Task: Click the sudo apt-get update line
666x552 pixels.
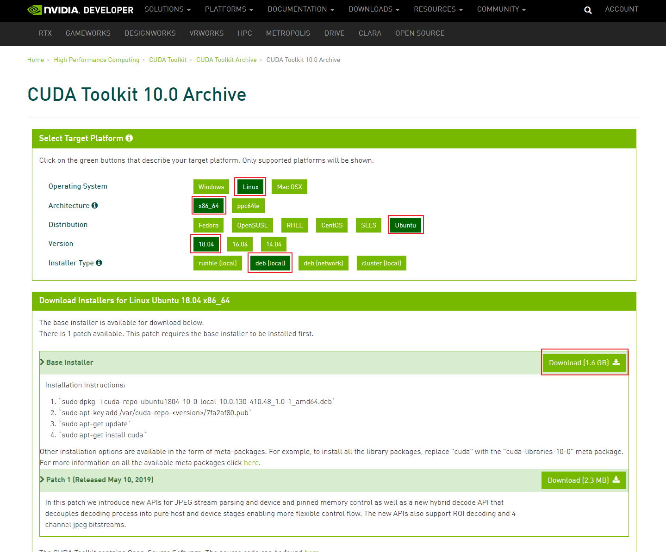Action: [x=95, y=424]
